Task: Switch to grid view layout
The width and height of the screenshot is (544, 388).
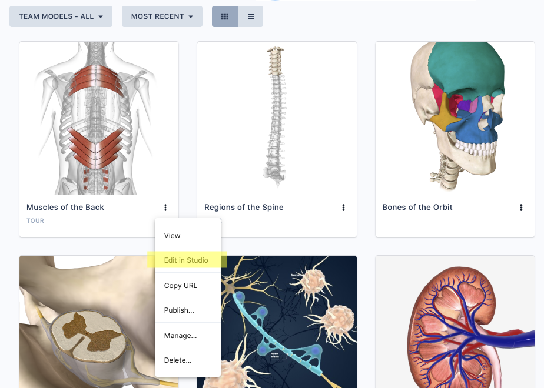Action: 225,16
